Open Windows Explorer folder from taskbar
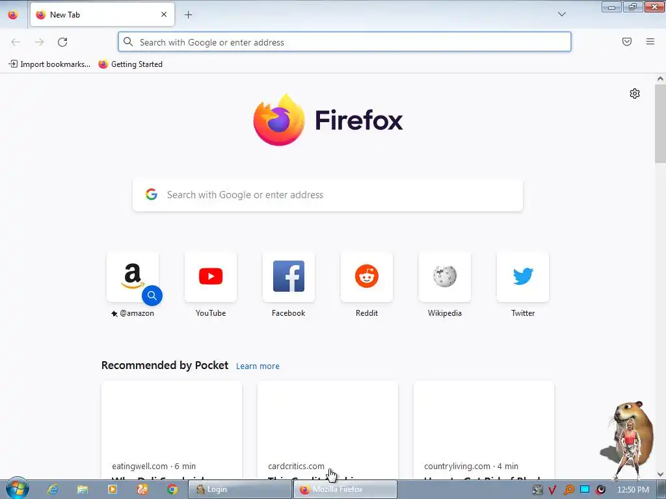Image resolution: width=666 pixels, height=499 pixels. pos(83,489)
